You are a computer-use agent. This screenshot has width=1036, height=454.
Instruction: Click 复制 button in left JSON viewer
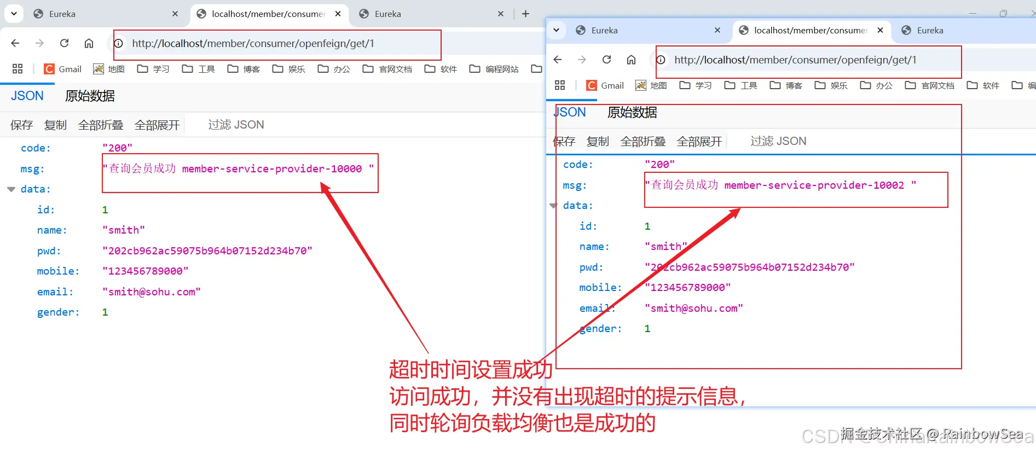pos(55,125)
